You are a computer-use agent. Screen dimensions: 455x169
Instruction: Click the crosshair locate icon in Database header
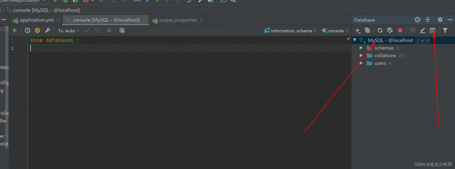418,20
